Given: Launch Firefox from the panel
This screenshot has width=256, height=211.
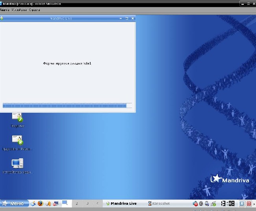Looking at the screenshot, I should [x=40, y=204].
